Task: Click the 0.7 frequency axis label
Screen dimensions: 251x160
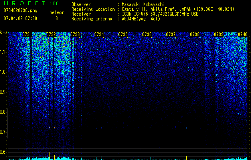Action: 3,132
